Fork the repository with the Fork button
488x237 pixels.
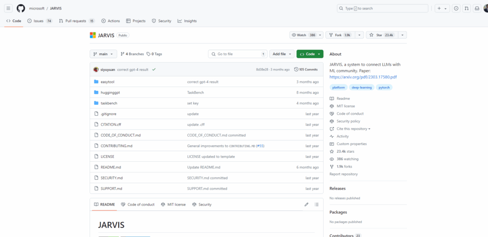coord(340,35)
